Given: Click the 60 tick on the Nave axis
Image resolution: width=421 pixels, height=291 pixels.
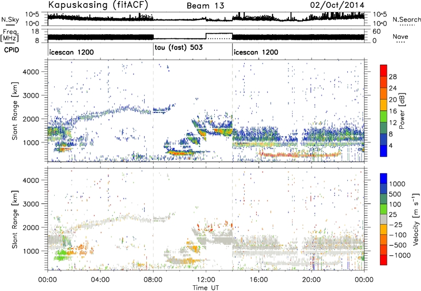Looking at the screenshot, I should (x=377, y=32).
